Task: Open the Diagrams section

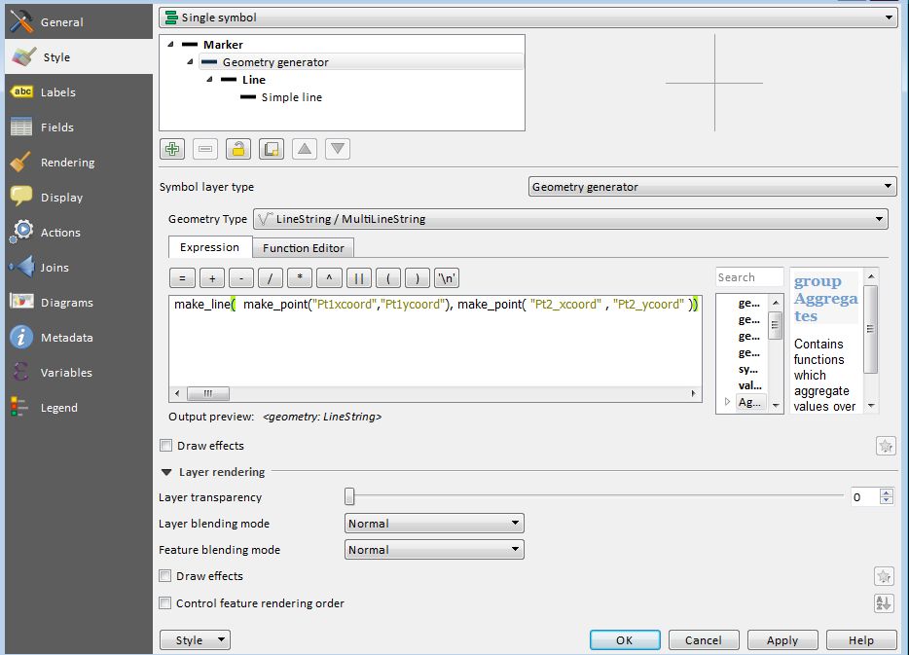Action: pos(79,303)
